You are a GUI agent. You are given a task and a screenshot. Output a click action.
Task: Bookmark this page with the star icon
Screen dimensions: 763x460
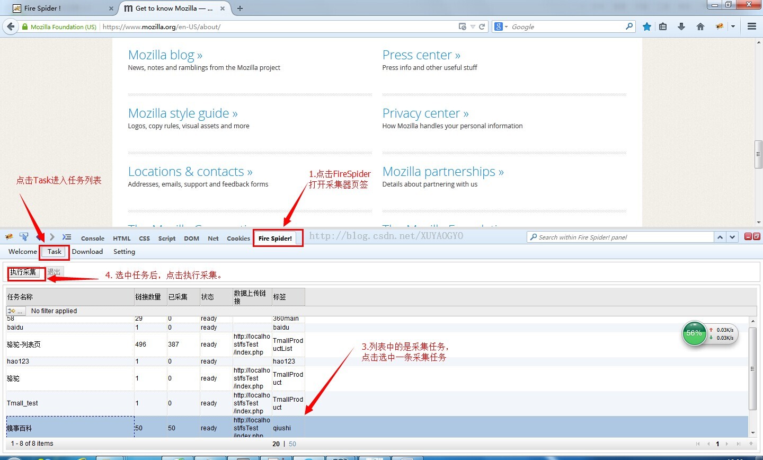(647, 26)
